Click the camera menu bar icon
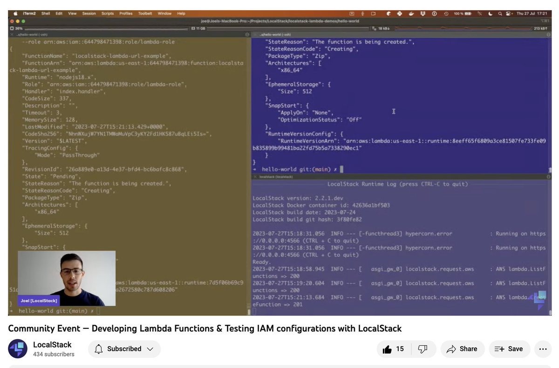This screenshot has height=368, width=559. (373, 13)
